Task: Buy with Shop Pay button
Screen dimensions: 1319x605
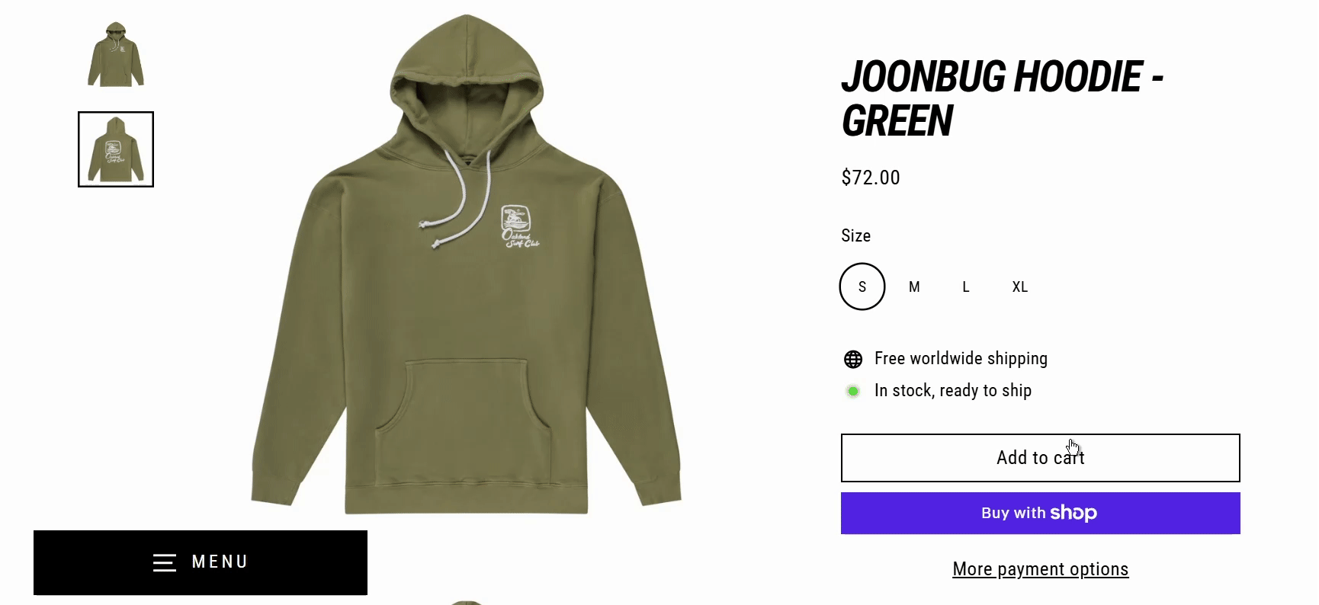Action: tap(1040, 513)
